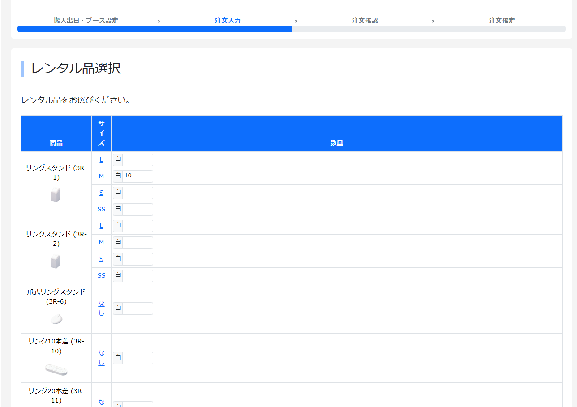Screen dimensions: 577x407
Task: Click the サイズ column header
Action: [x=102, y=133]
